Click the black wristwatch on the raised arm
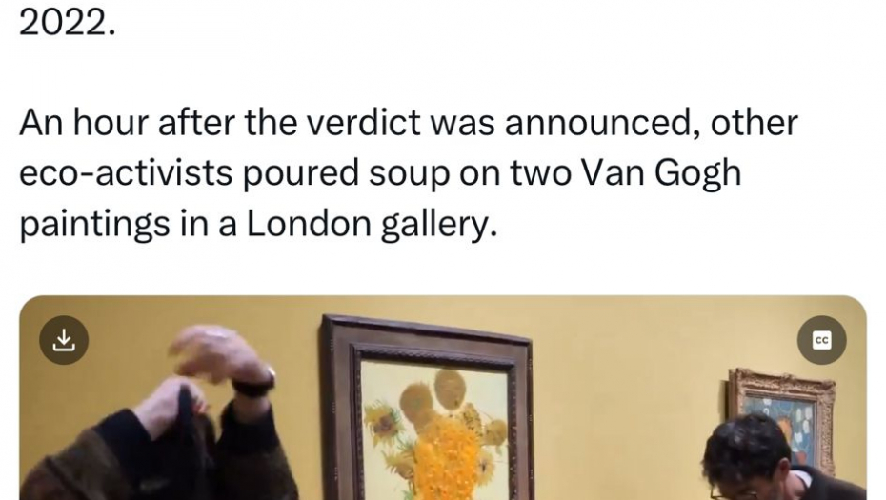This screenshot has height=500, width=886. [254, 385]
